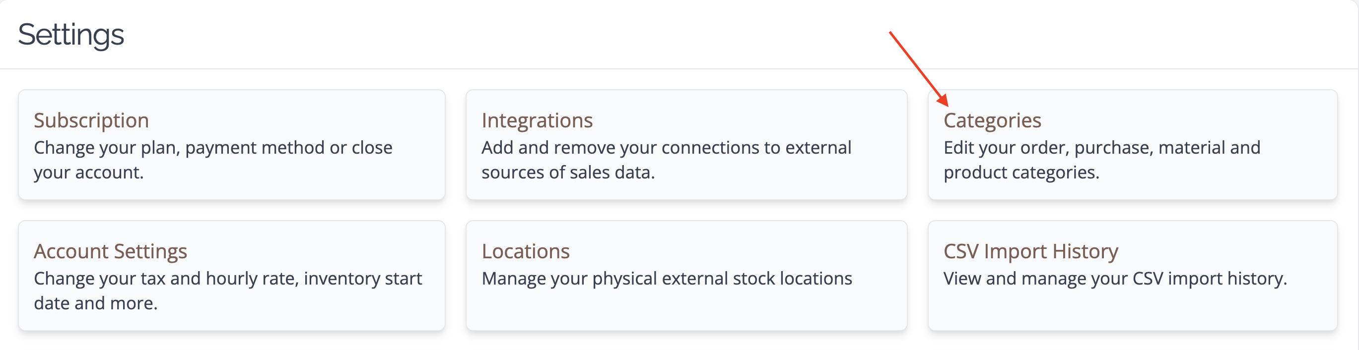The image size is (1359, 350).
Task: Click the Integrations title text
Action: pos(537,120)
